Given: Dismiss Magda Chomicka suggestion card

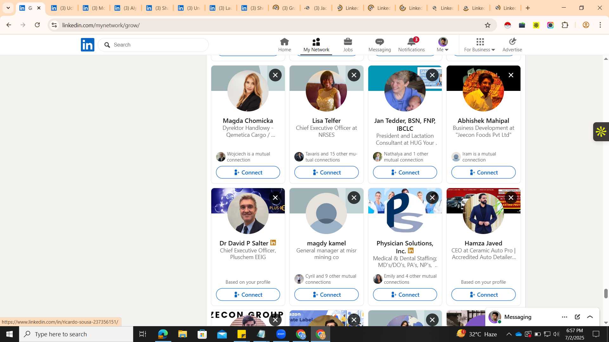Looking at the screenshot, I should 275,75.
